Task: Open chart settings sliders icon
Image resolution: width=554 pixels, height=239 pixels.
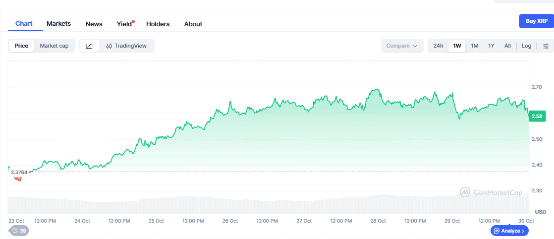Action: pyautogui.click(x=546, y=46)
